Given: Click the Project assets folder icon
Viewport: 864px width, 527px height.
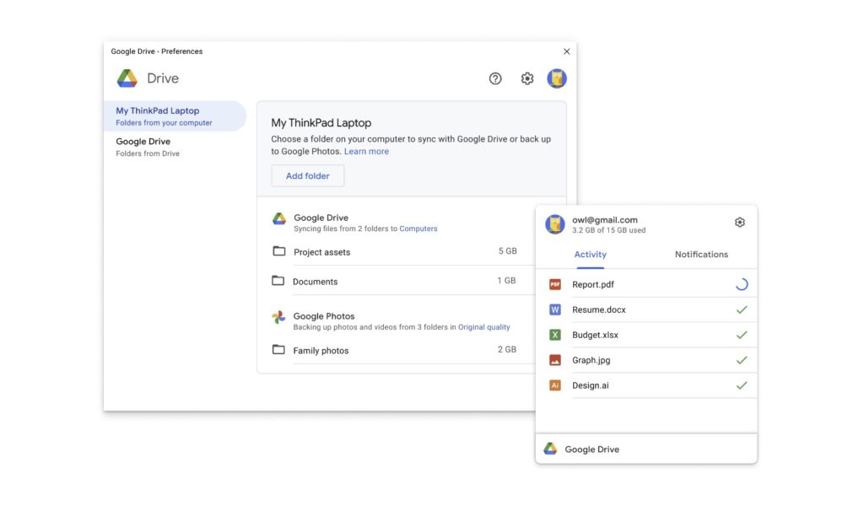Looking at the screenshot, I should click(279, 251).
